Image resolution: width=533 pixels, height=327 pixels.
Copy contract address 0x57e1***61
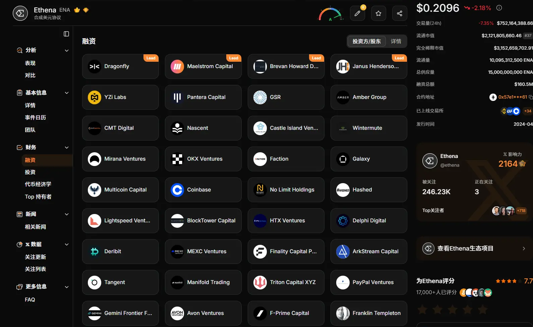(530, 97)
